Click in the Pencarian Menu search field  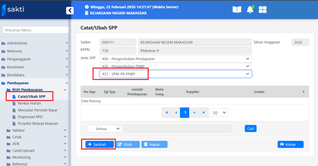coord(35,30)
